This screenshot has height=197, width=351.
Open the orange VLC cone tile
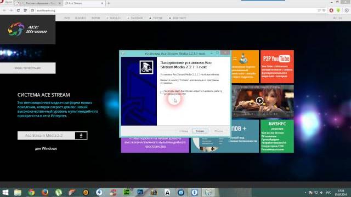[245, 67]
